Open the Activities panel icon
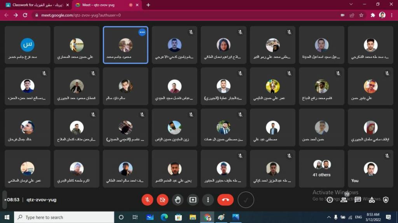This screenshot has width=398, height=223. pyautogui.click(x=372, y=200)
